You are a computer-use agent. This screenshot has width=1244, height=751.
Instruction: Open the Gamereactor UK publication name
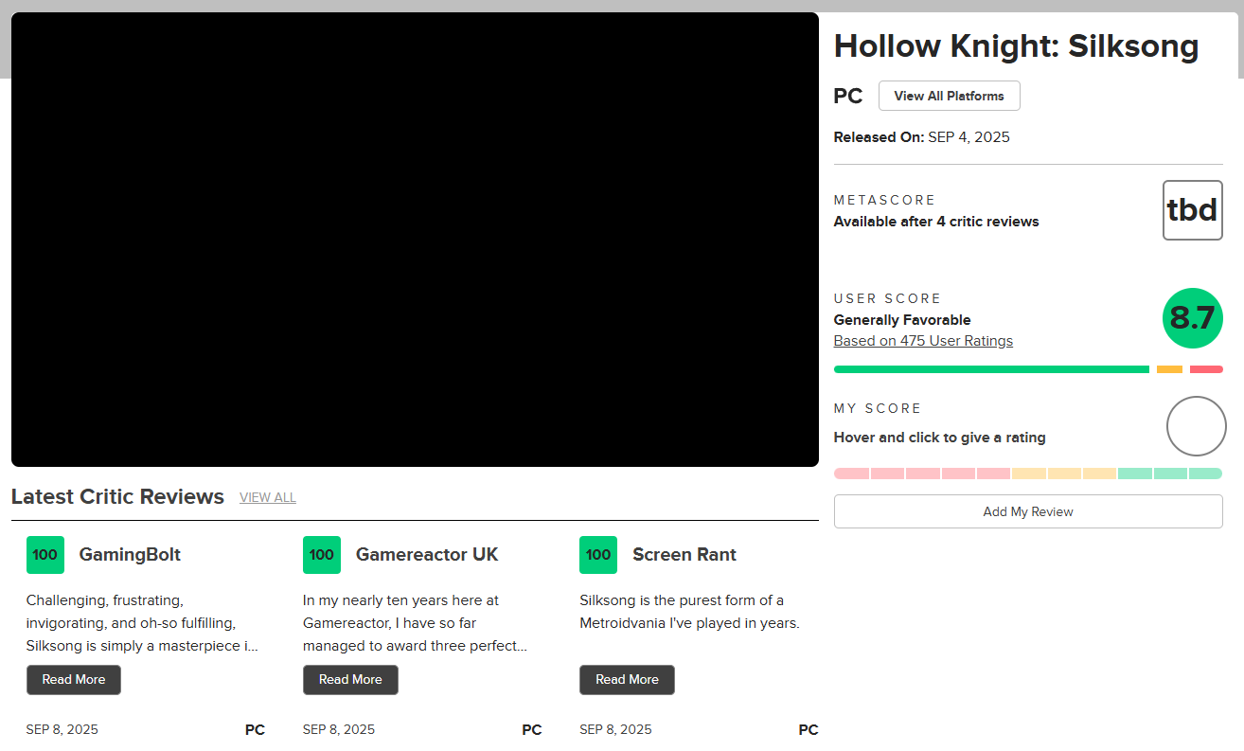coord(427,555)
